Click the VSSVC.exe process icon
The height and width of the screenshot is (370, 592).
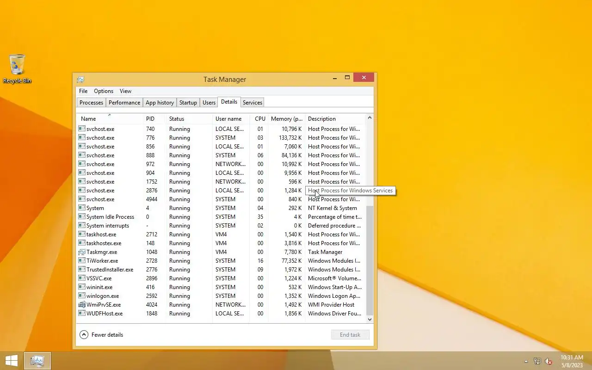[81, 278]
